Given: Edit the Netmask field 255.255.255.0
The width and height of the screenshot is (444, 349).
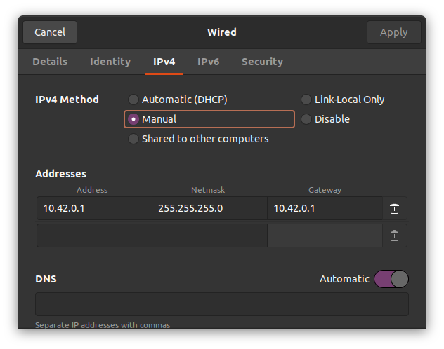Looking at the screenshot, I should coord(209,208).
